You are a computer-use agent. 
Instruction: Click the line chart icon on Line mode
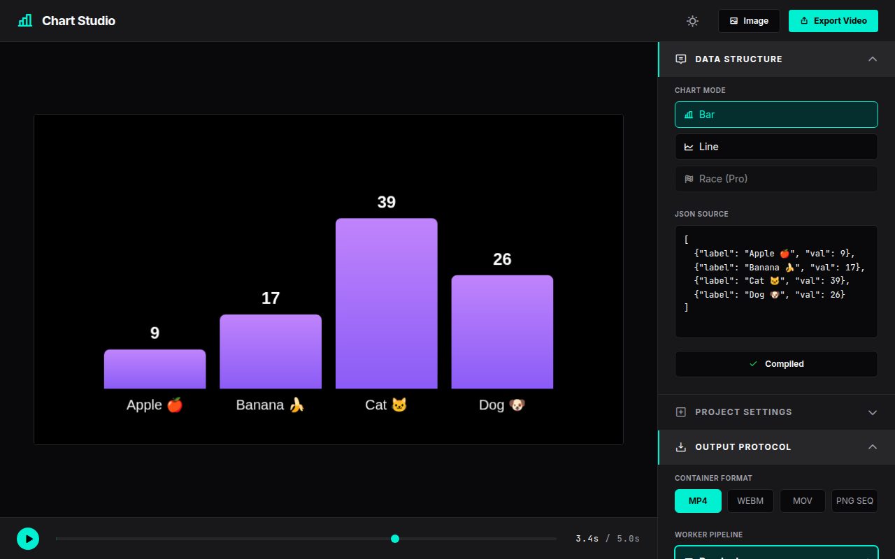(x=689, y=147)
